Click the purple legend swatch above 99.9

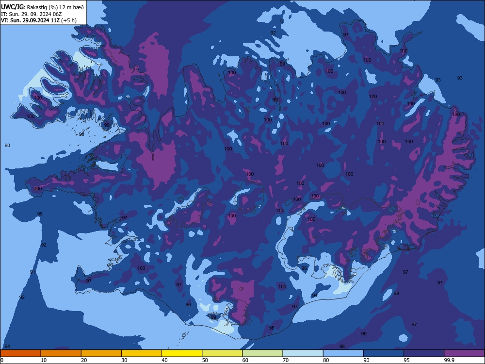[x=464, y=353]
